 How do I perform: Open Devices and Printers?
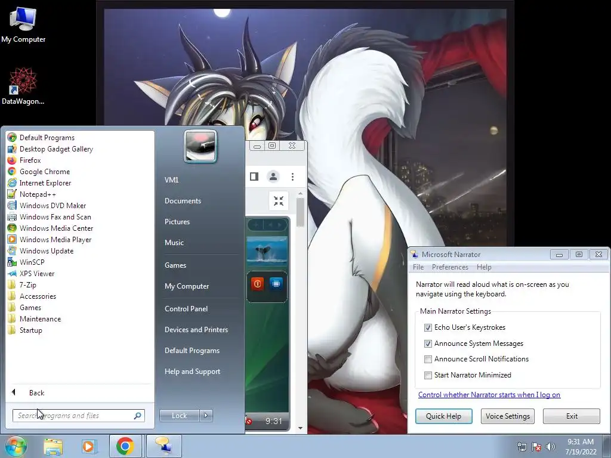[196, 329]
